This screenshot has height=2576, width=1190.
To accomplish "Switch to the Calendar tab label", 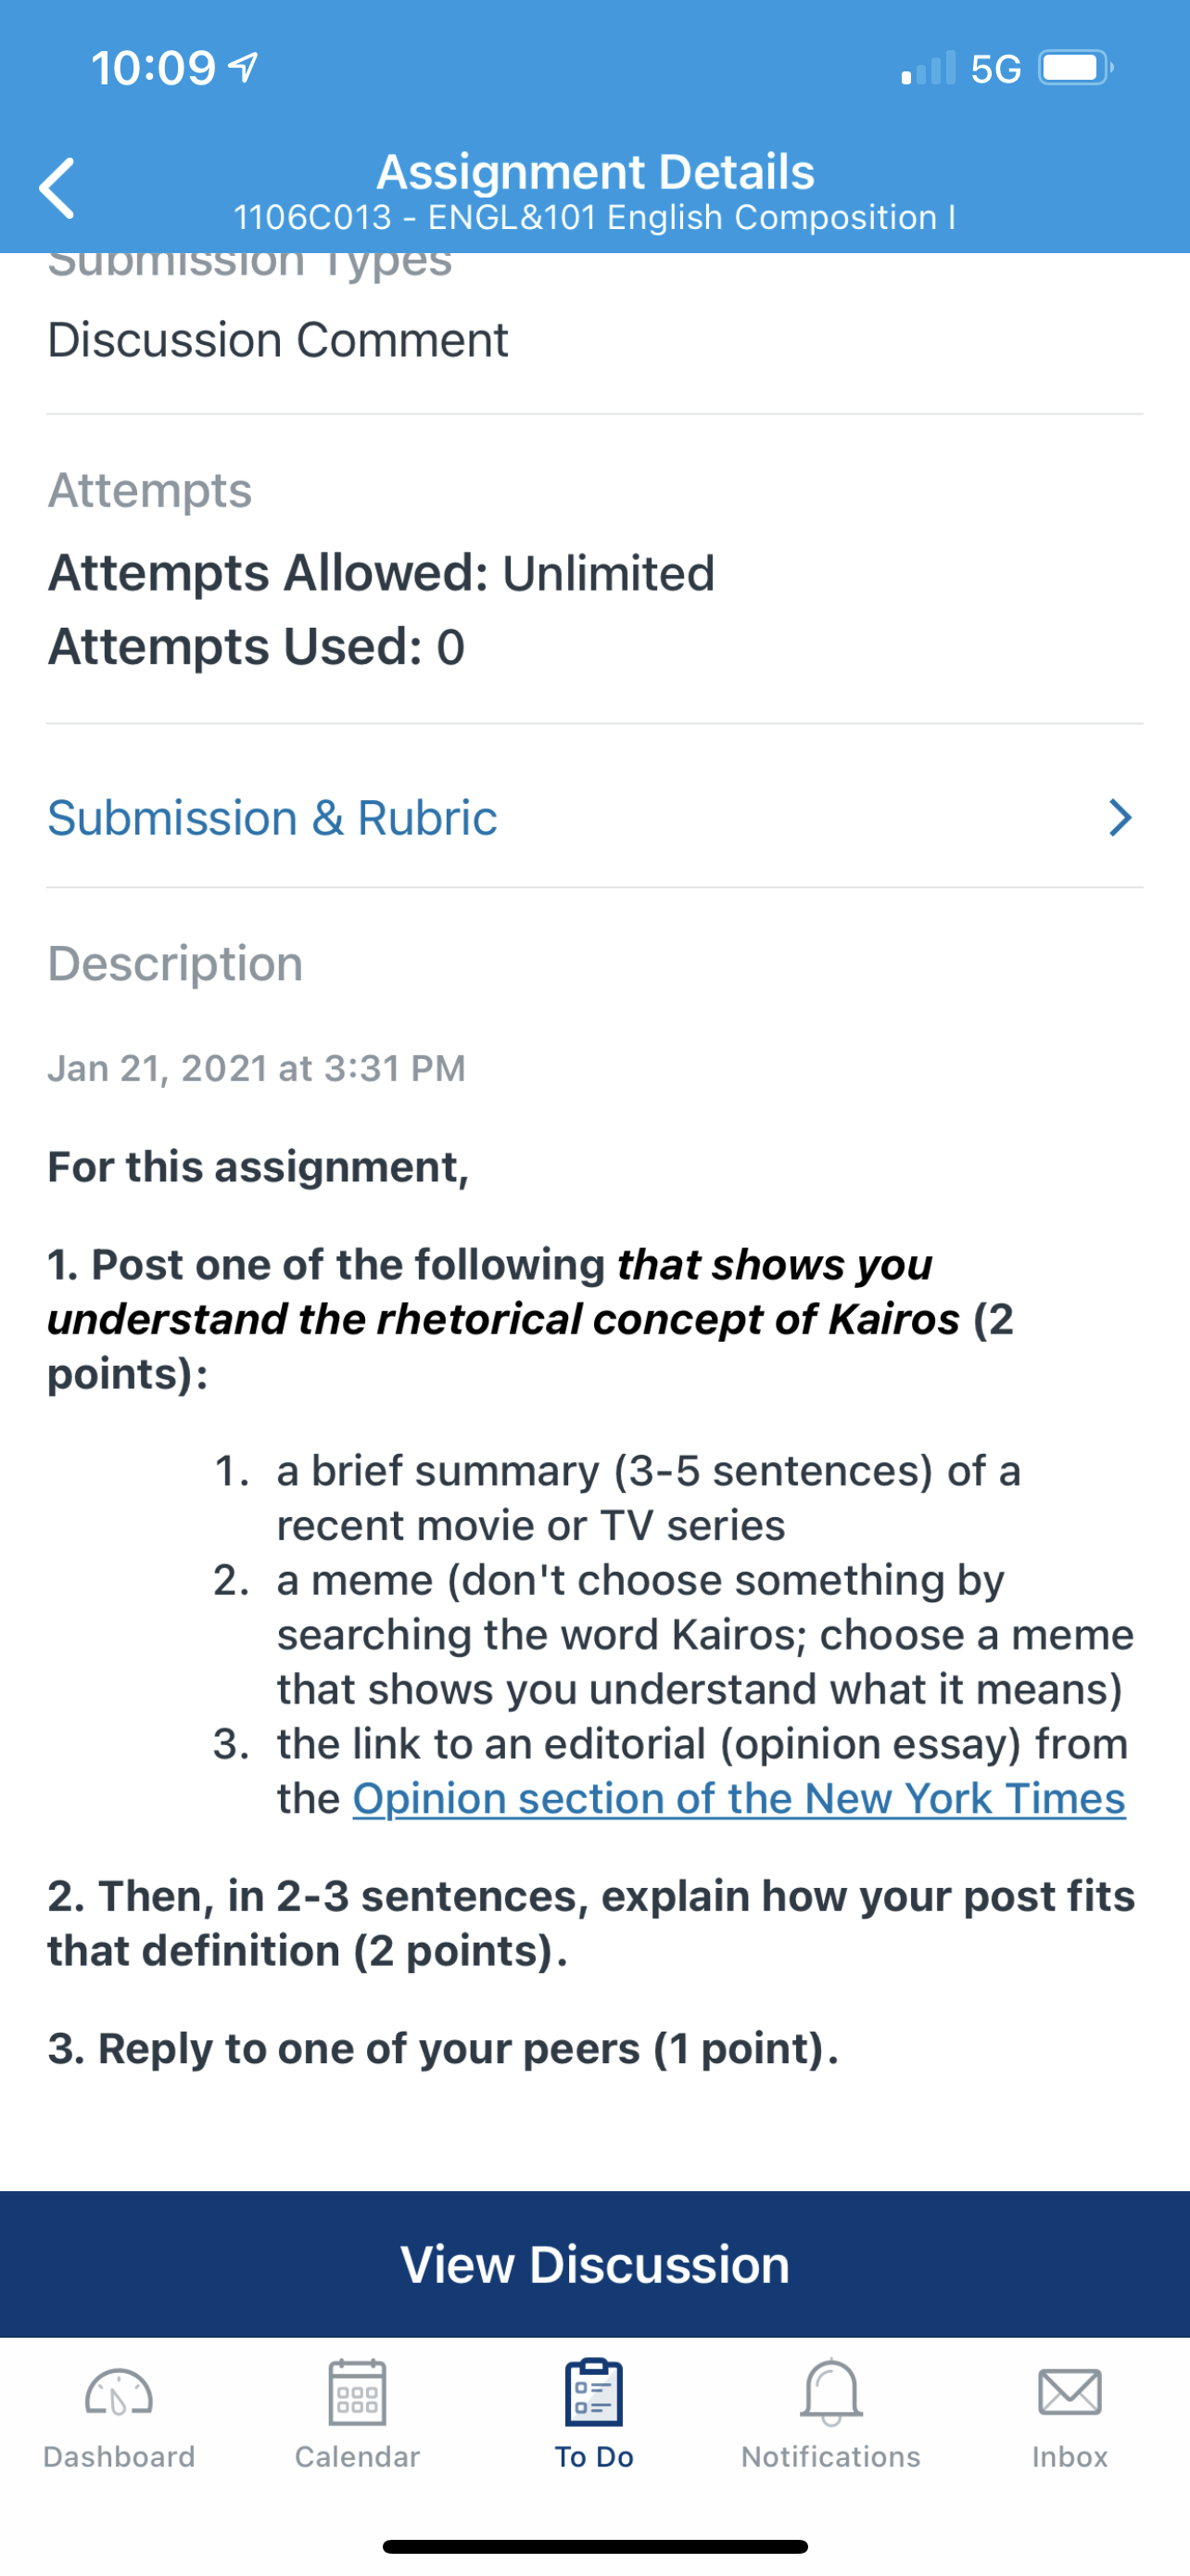I will point(357,2457).
